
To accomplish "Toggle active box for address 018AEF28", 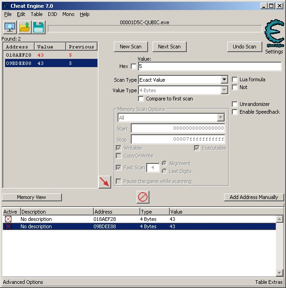I will [x=8, y=219].
